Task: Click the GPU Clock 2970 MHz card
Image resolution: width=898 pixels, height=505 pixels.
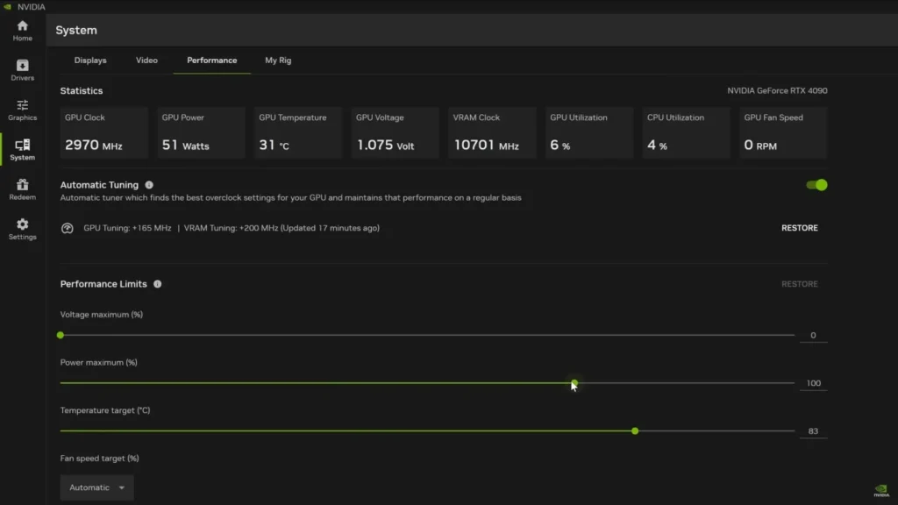Action: 104,132
